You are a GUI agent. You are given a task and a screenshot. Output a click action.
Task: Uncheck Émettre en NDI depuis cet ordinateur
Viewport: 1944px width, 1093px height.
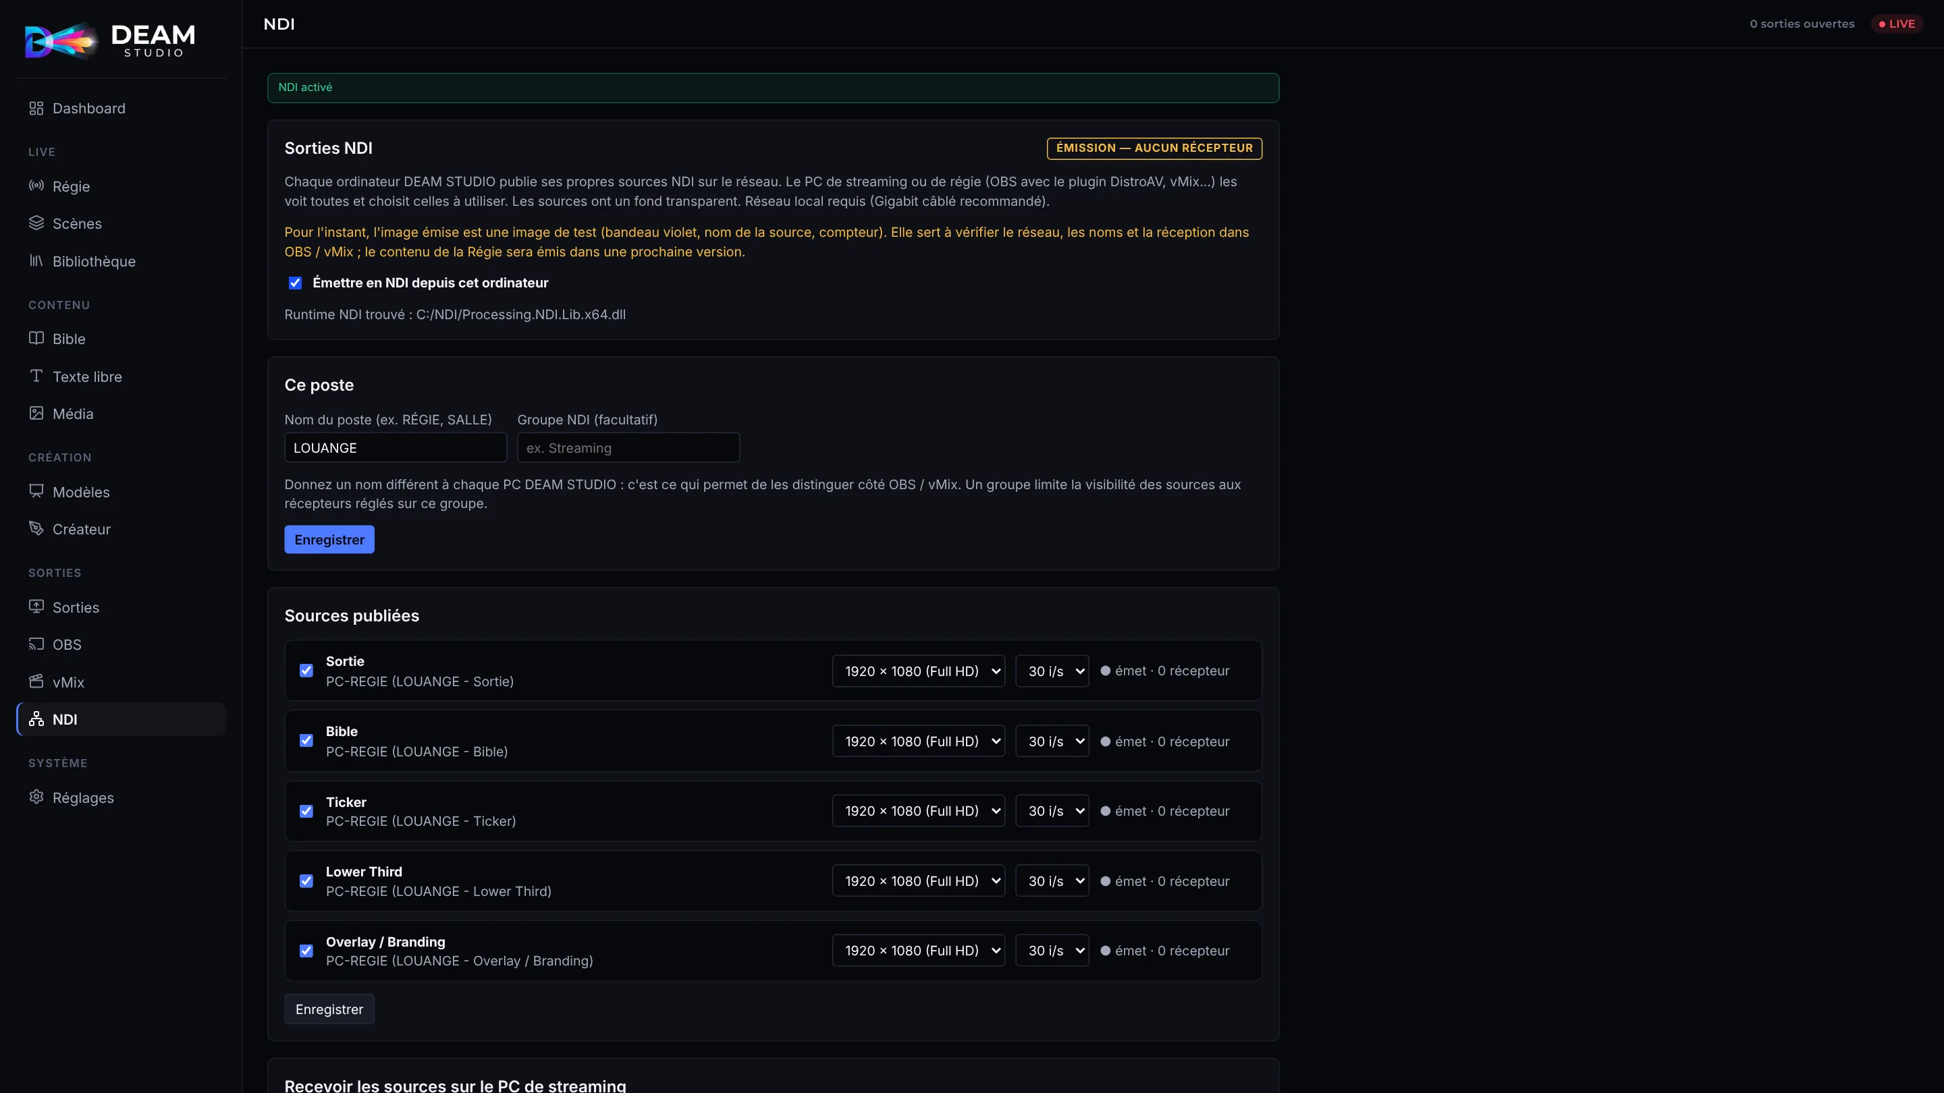[x=295, y=283]
